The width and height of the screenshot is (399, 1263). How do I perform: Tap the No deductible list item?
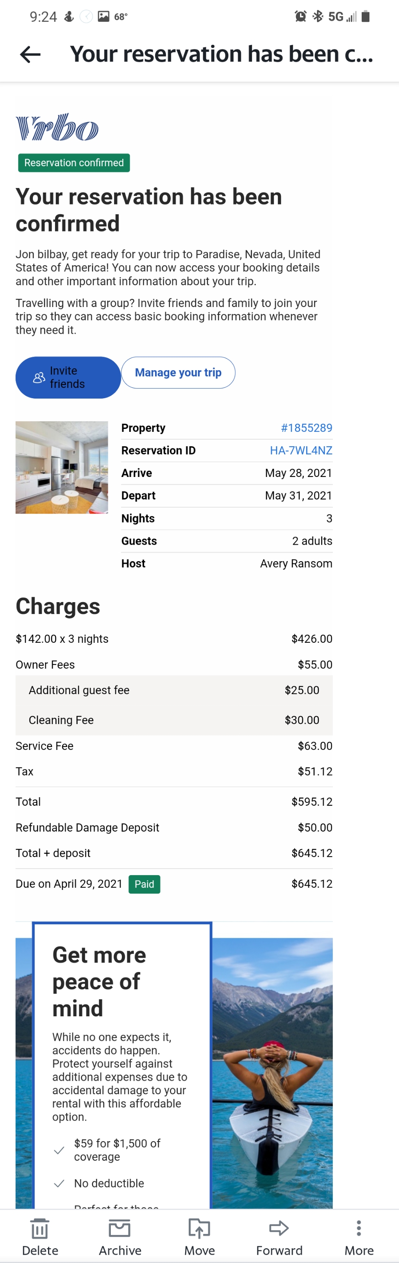pos(109,1183)
